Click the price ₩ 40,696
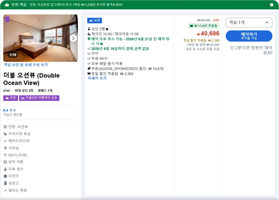The image size is (279, 200). tap(208, 33)
